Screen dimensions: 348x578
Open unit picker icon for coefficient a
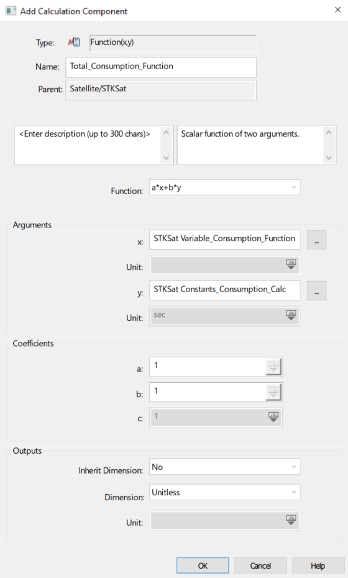[273, 367]
